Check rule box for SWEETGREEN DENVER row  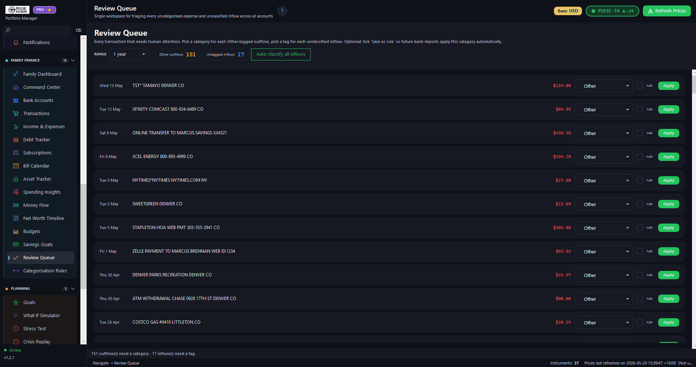point(640,204)
